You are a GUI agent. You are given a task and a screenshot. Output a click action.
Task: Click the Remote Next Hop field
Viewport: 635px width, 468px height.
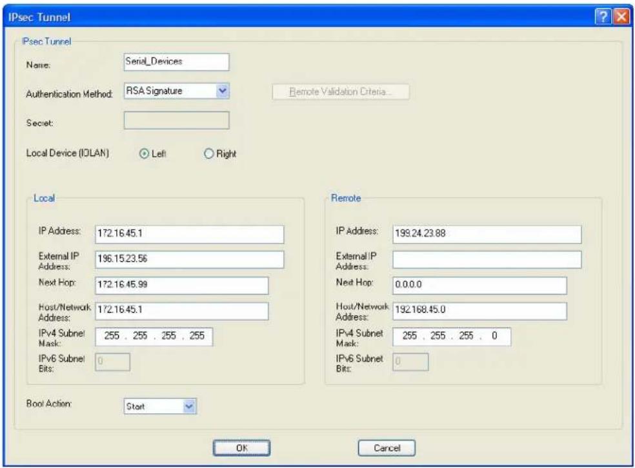click(x=479, y=286)
